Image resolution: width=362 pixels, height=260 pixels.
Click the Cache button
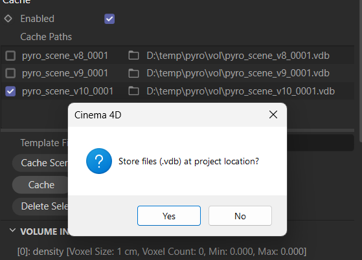pyautogui.click(x=41, y=185)
